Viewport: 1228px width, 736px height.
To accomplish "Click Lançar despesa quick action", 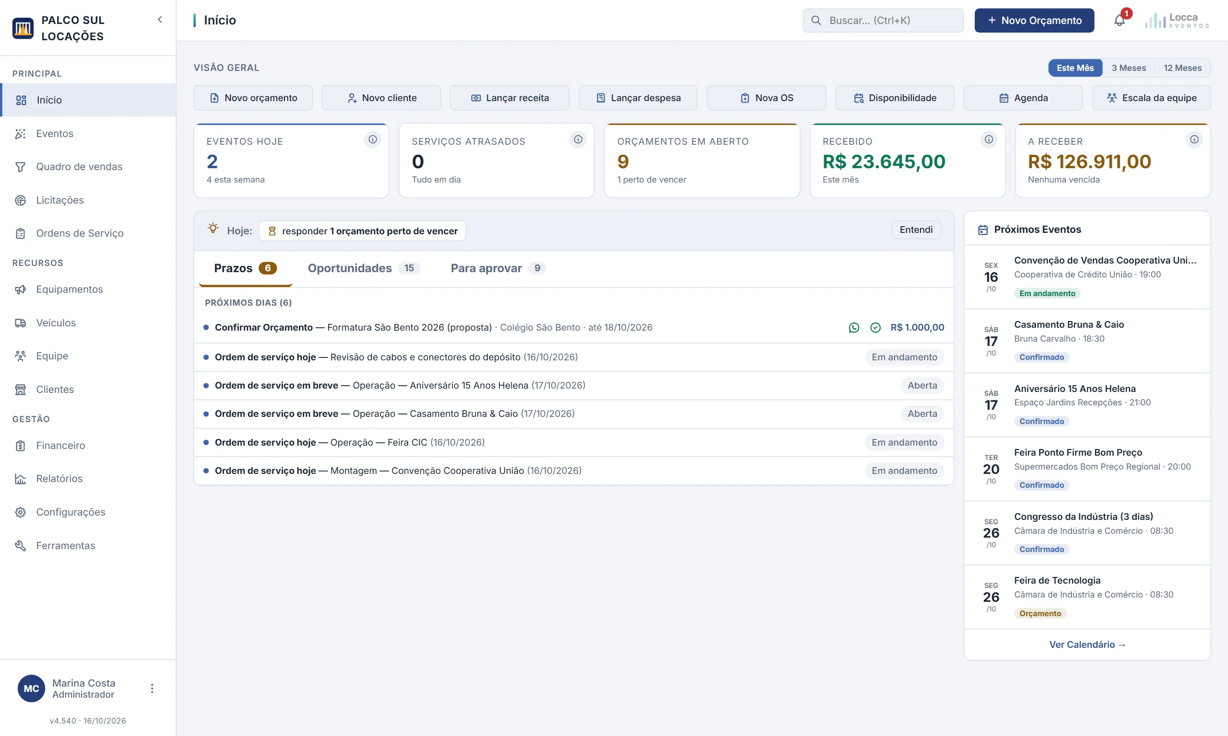I will click(638, 98).
